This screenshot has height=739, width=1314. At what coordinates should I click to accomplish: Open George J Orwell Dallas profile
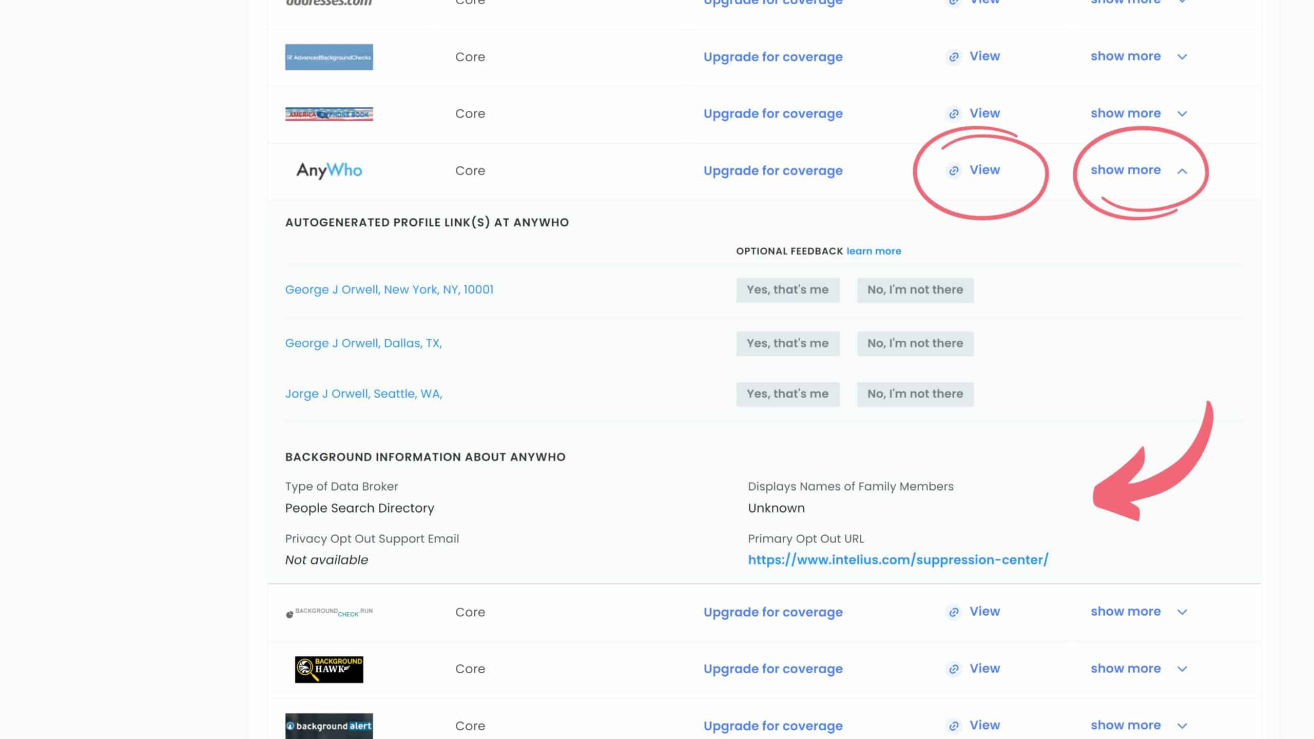tap(363, 343)
